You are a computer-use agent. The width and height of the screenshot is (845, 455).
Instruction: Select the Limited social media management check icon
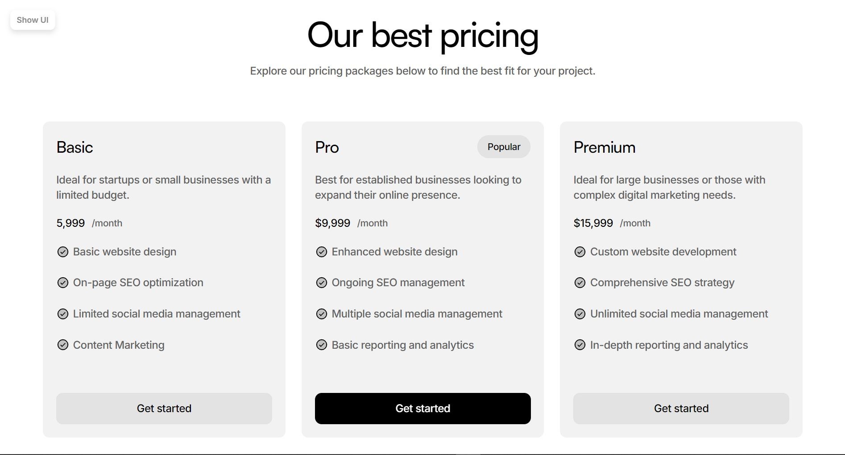pos(62,314)
